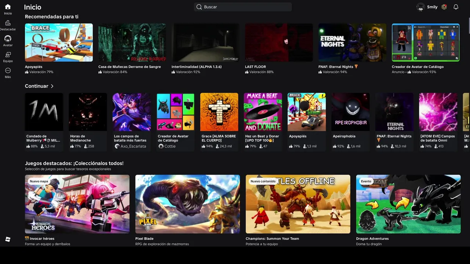Focus the Buscar search field
Screen dimensions: 470x264
[243, 7]
